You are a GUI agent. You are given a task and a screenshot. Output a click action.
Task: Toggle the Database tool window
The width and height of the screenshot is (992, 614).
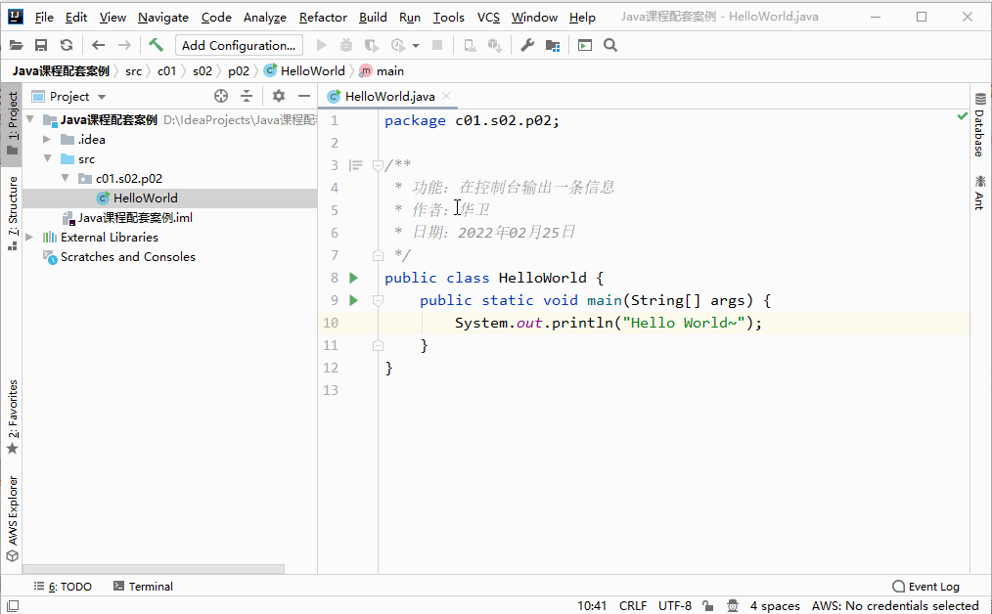point(980,124)
